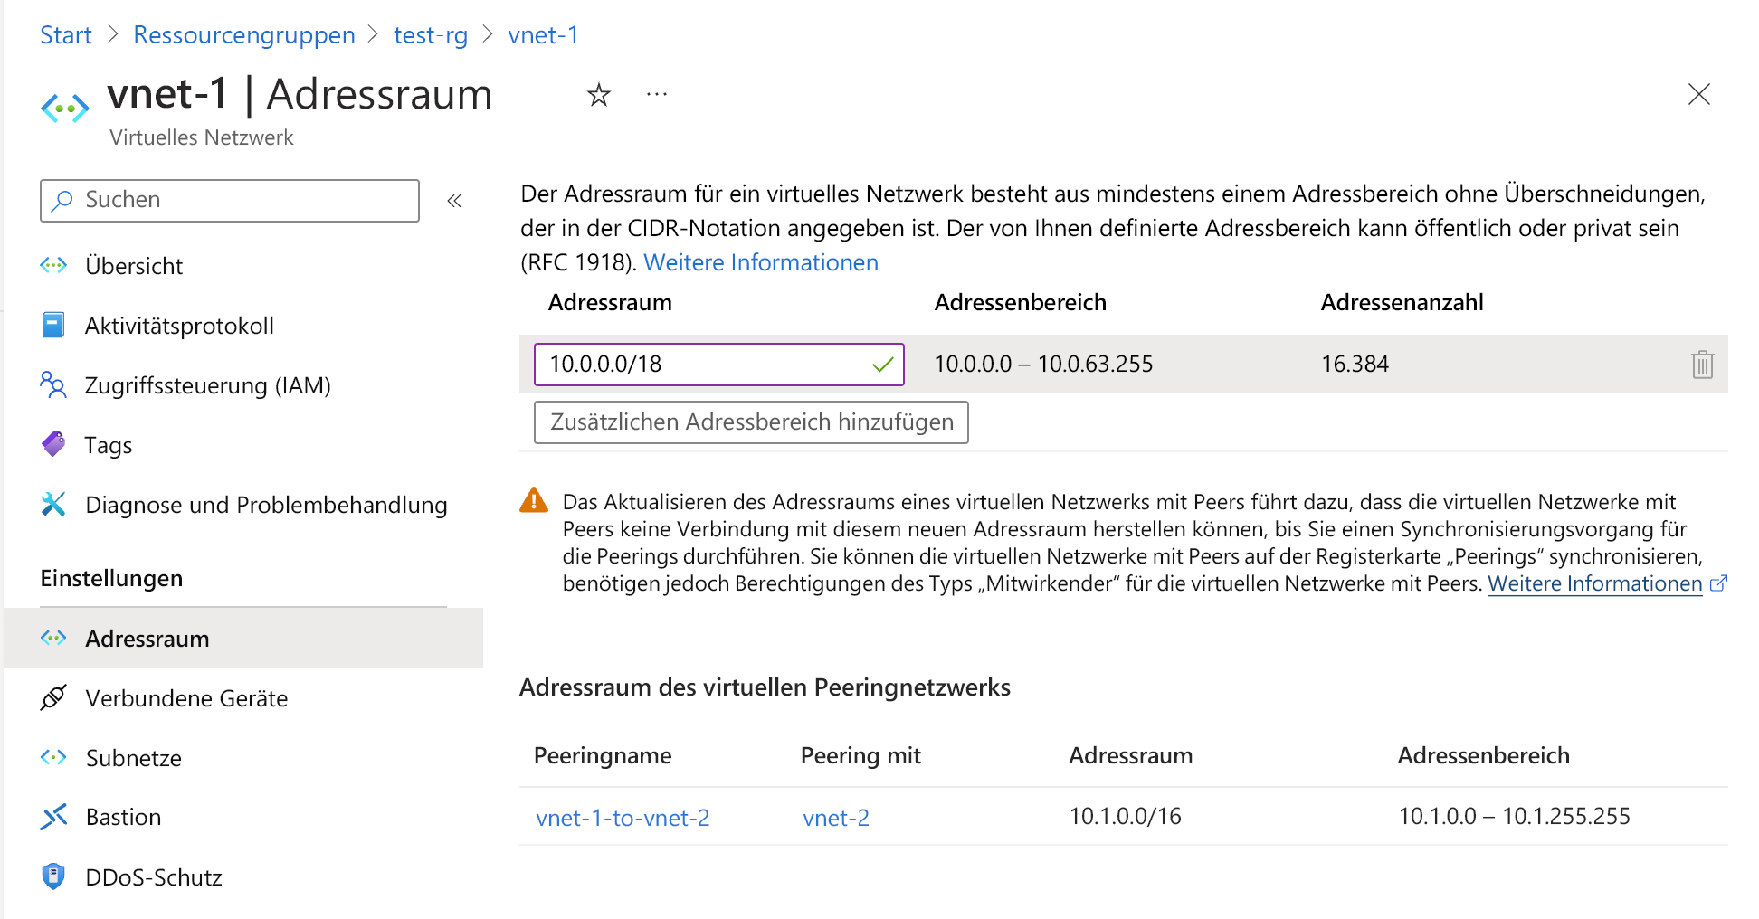Click the Adressenanzahl column header
The height and width of the screenshot is (919, 1759).
coord(1402,302)
